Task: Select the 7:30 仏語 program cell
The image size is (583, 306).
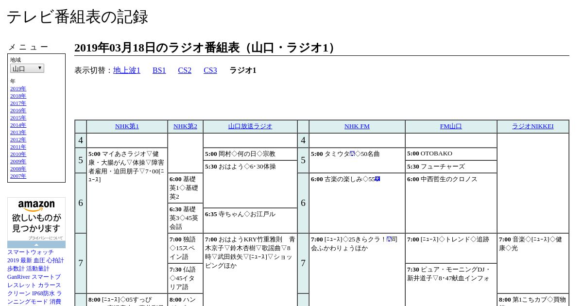Action: pos(185,278)
